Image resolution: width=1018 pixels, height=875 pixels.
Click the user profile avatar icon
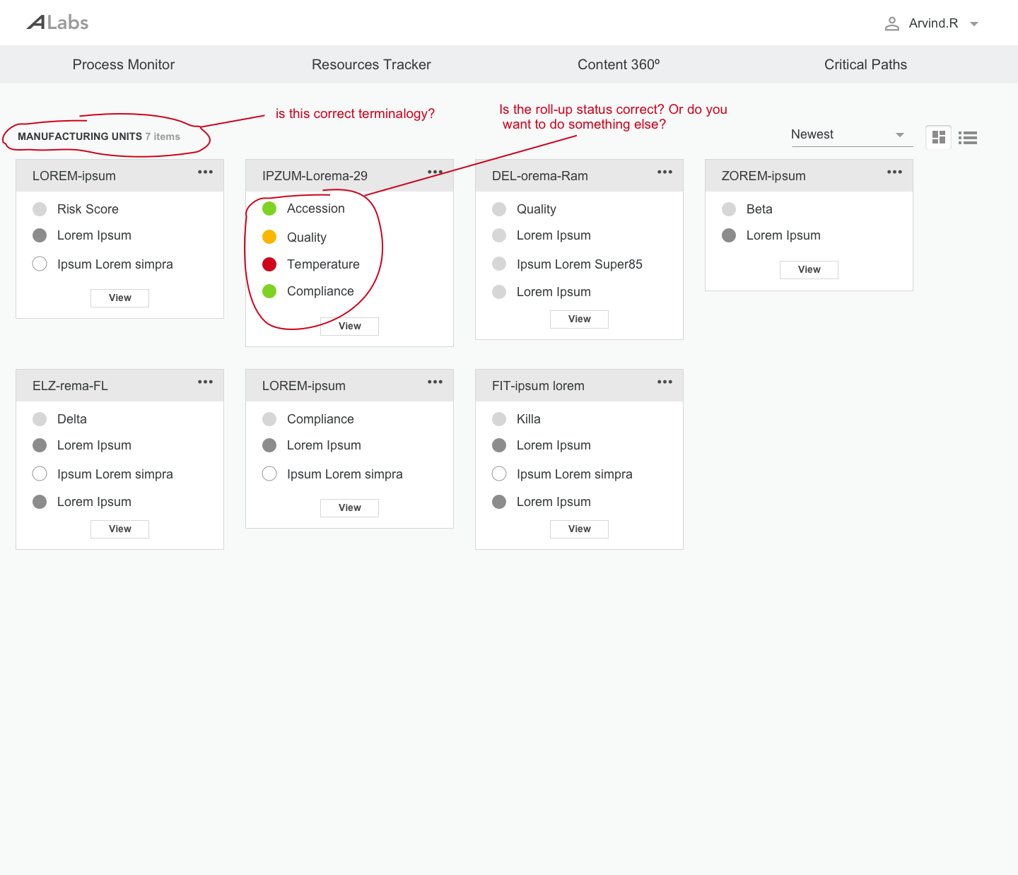point(892,24)
